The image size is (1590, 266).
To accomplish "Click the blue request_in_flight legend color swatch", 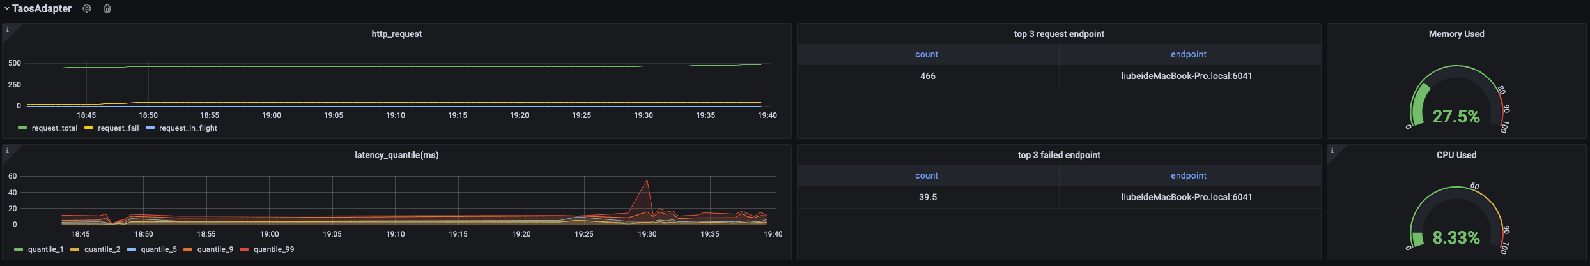I will pyautogui.click(x=150, y=128).
